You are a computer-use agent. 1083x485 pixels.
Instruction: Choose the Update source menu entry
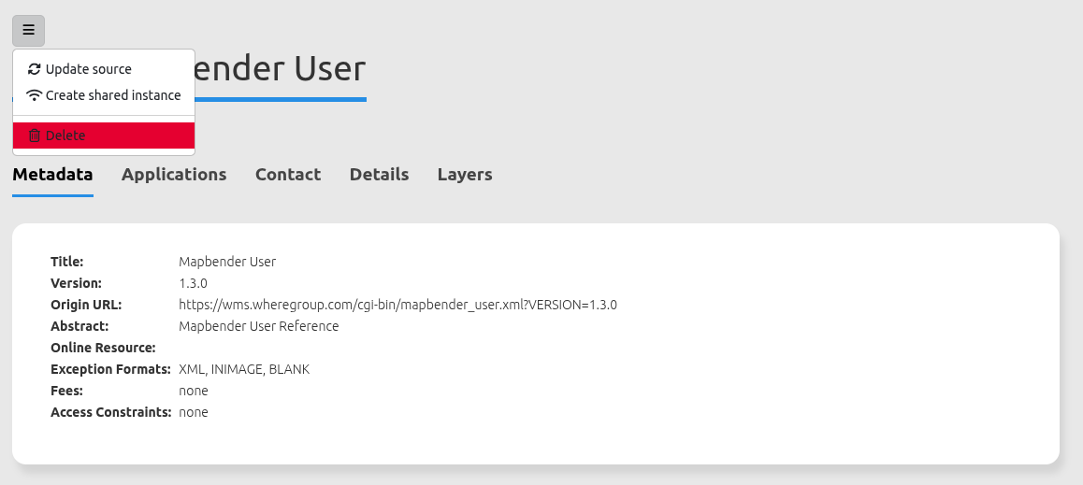89,69
